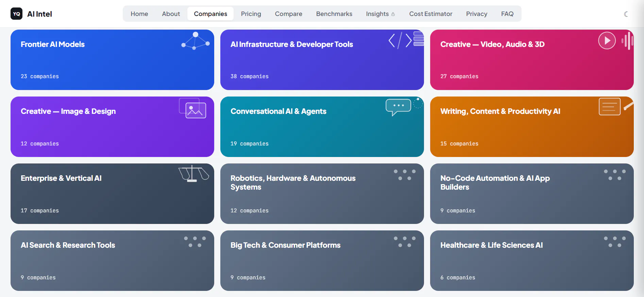This screenshot has height=297, width=644.
Task: Click the '6 companies' count
Action: click(x=458, y=278)
